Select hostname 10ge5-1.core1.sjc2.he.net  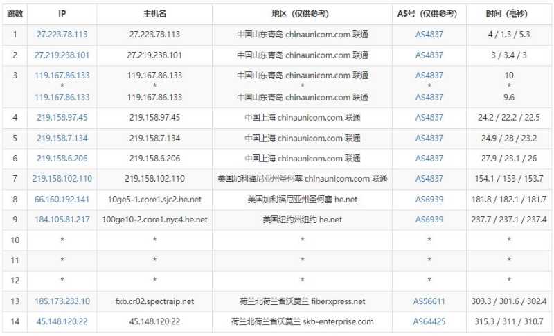tap(154, 200)
